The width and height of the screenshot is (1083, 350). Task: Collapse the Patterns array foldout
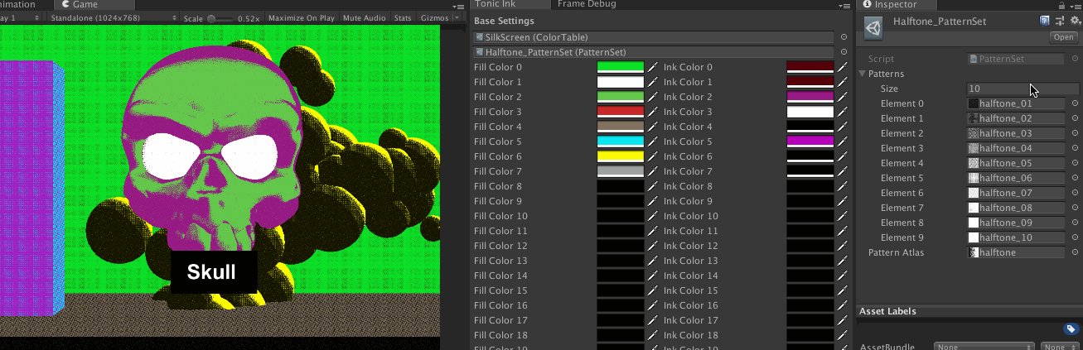863,74
